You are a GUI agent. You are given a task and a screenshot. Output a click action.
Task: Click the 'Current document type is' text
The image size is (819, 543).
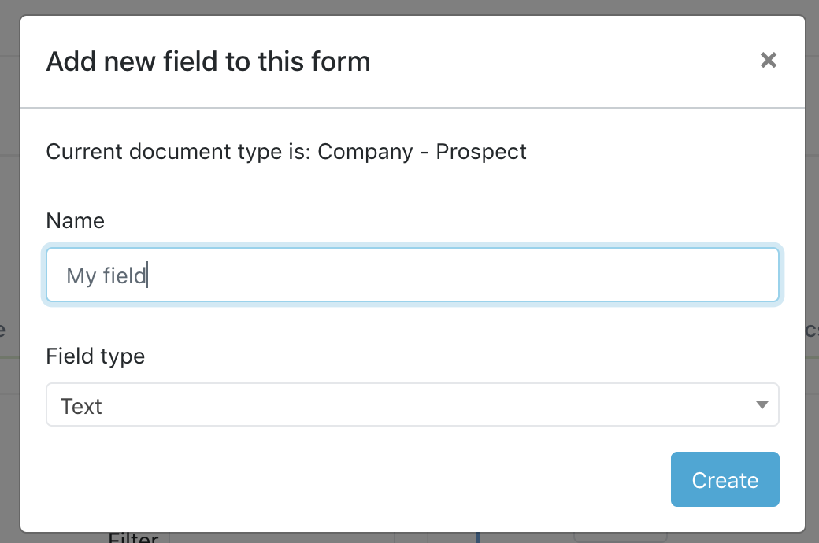click(180, 151)
